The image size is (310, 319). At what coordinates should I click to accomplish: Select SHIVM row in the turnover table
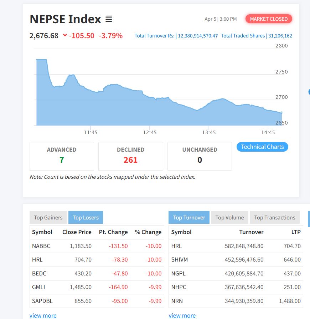pos(235,259)
